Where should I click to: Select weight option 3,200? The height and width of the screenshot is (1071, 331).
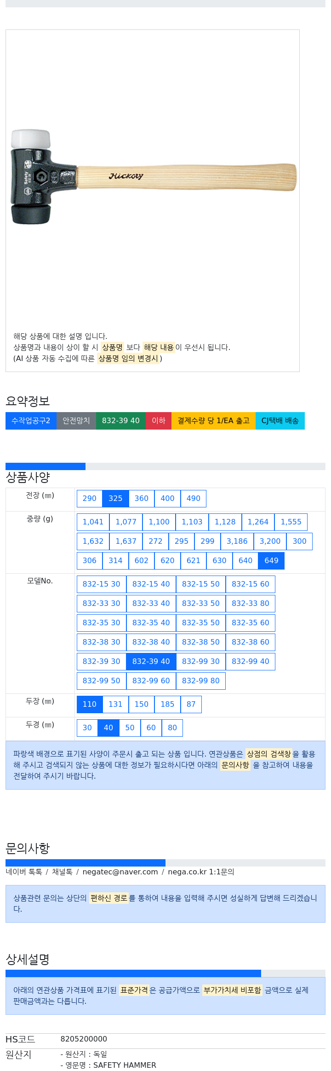[x=270, y=541]
